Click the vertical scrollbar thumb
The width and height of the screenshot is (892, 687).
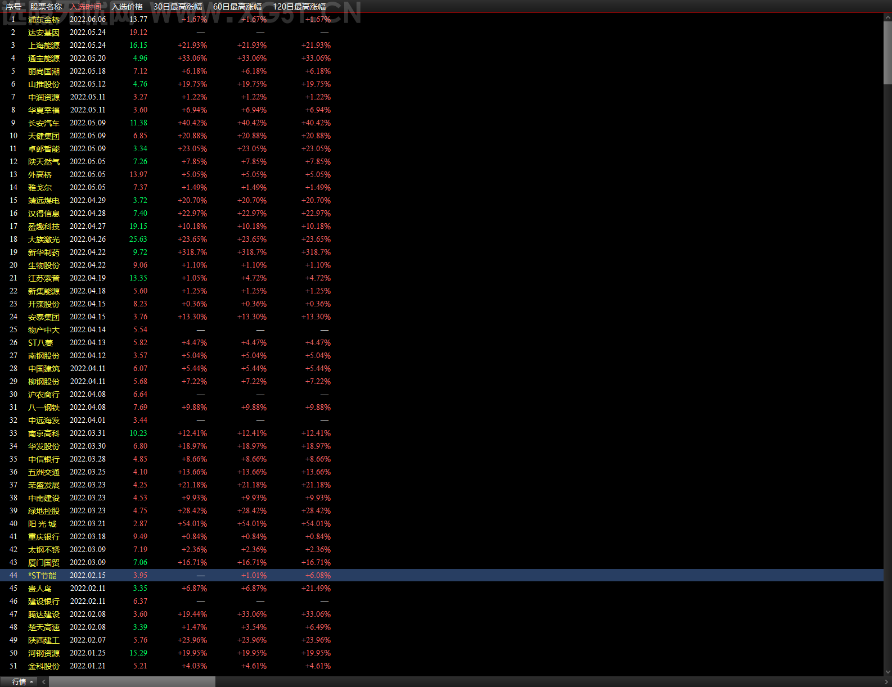[888, 52]
